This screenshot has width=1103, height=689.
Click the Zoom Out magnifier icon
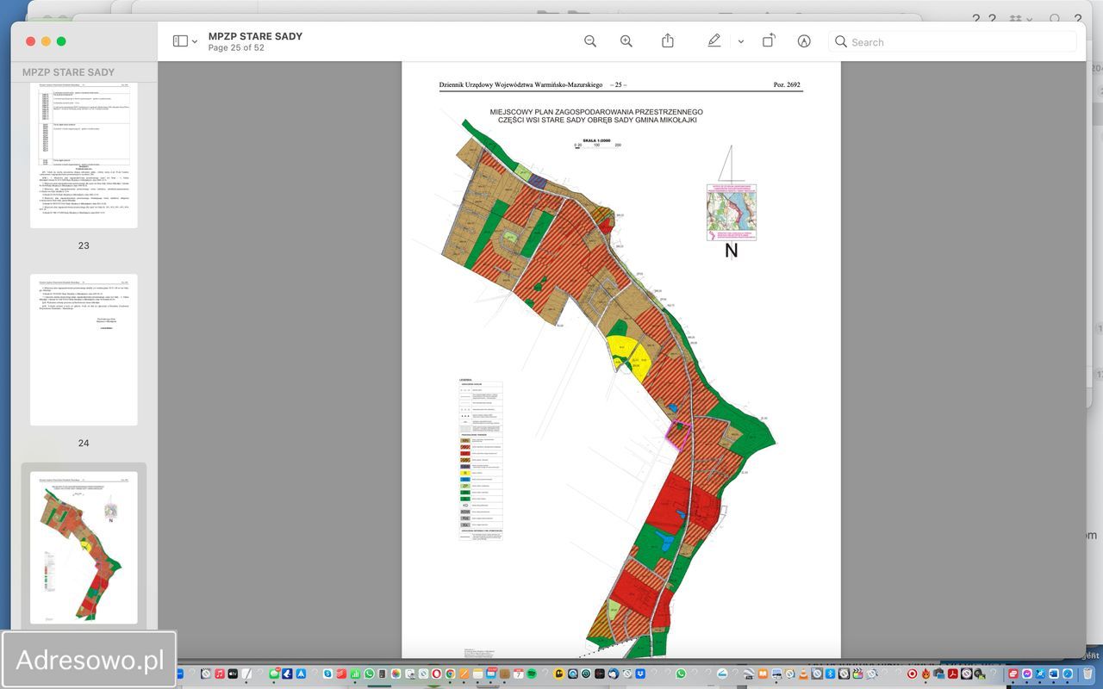pos(590,41)
